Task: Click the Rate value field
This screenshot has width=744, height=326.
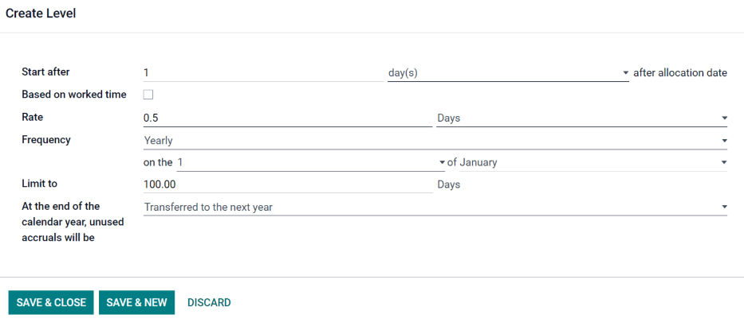Action: 287,118
